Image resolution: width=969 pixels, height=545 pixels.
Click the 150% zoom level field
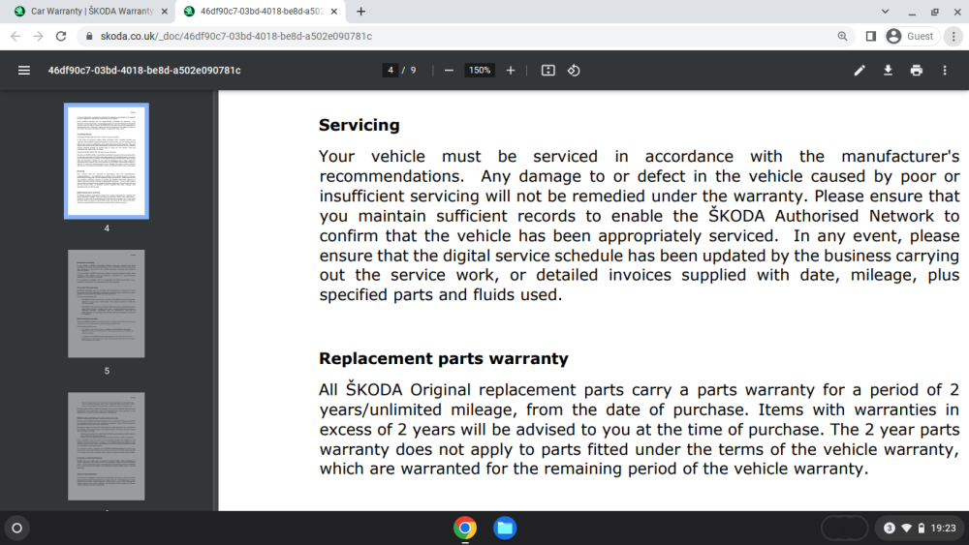click(480, 71)
